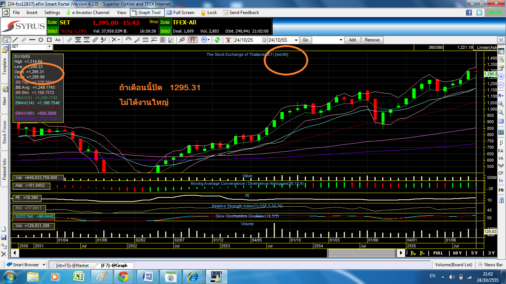The width and height of the screenshot is (506, 284).
Task: Open the File menu
Action: pyautogui.click(x=16, y=13)
